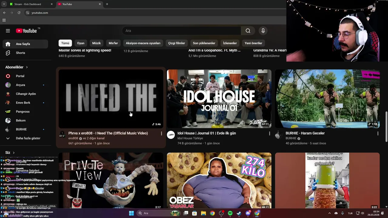This screenshot has width=388, height=218.
Task: Play the döner short video thumbnail
Action: point(327,181)
